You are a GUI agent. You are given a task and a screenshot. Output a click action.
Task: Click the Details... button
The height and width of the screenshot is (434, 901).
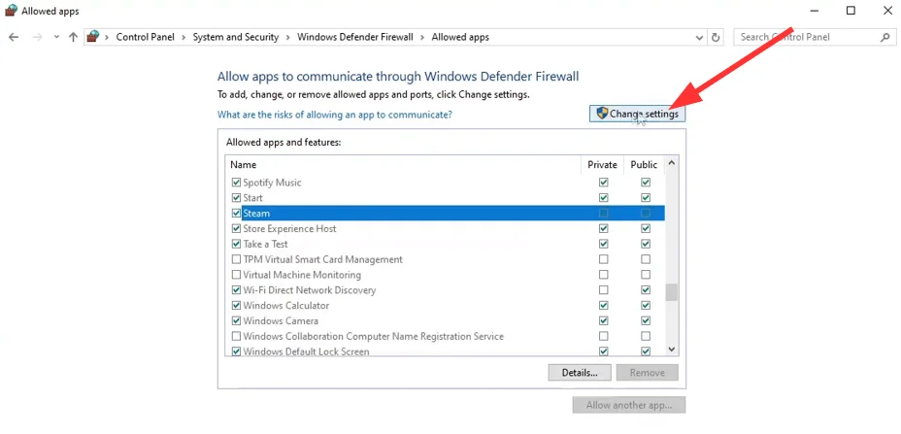[x=580, y=373]
